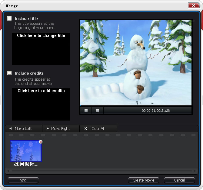203x190 pixels.
Task: Select the 冰河世纪 clip thumbnail
Action: coord(26,151)
